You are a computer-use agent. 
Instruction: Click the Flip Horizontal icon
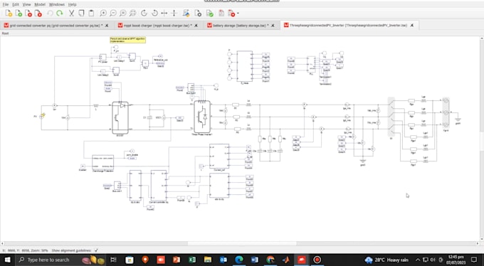tap(164, 13)
